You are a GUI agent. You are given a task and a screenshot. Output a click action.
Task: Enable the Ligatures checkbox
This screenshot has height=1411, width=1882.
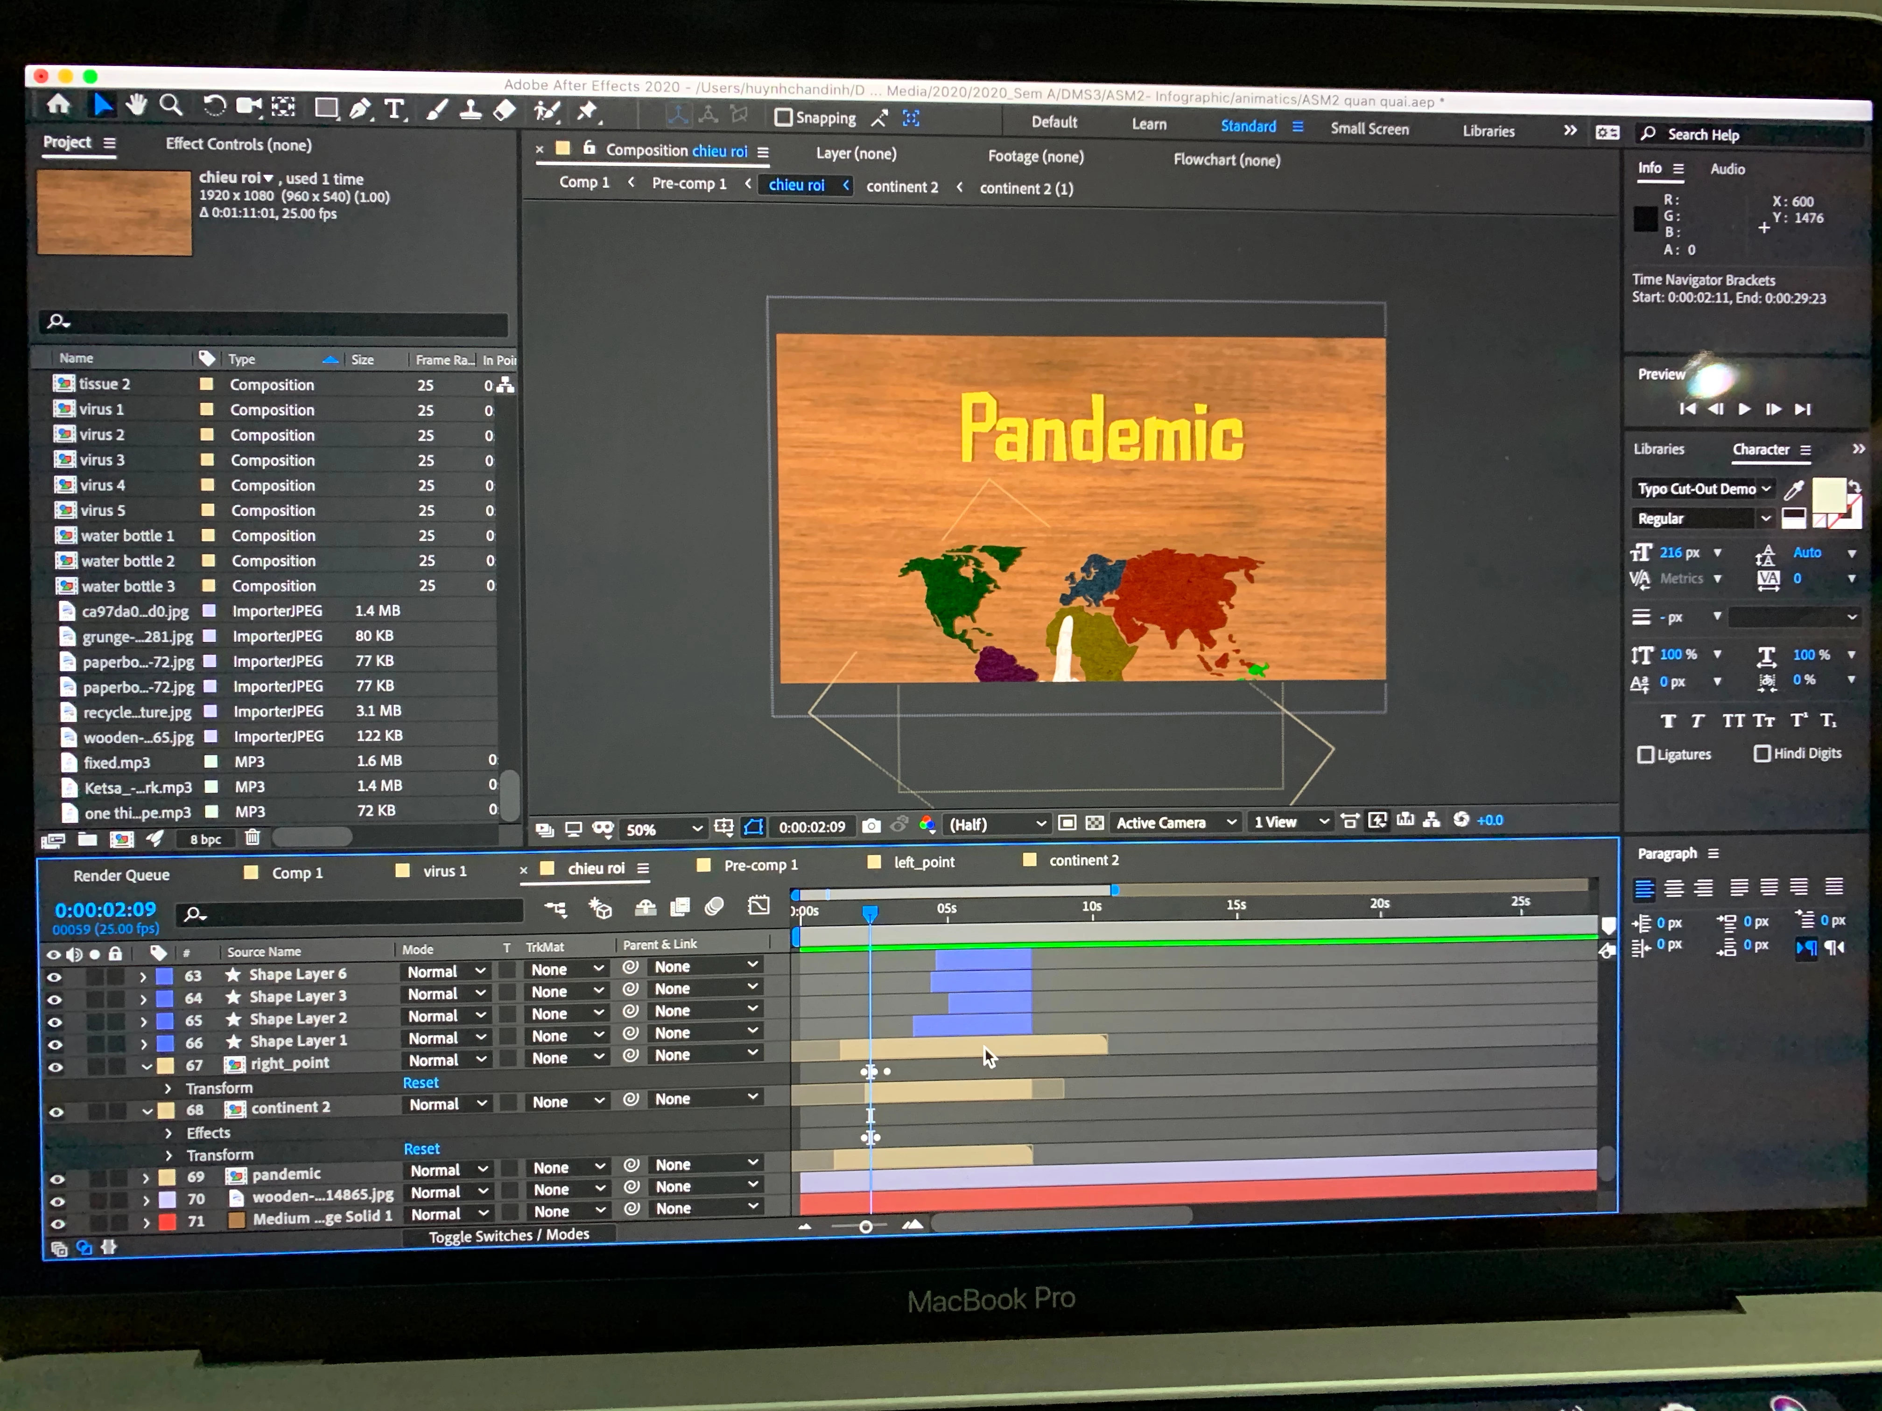pyautogui.click(x=1645, y=754)
